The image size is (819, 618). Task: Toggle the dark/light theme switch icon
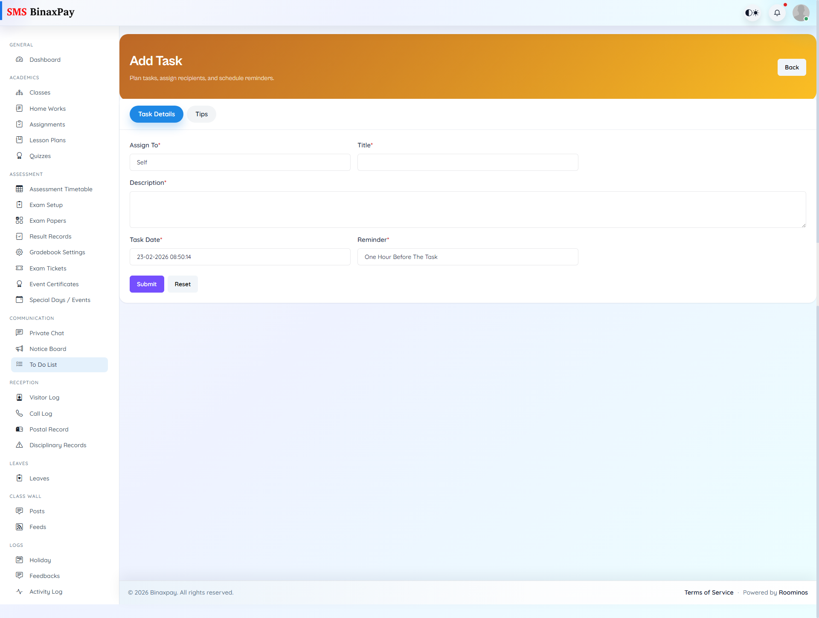(x=752, y=13)
